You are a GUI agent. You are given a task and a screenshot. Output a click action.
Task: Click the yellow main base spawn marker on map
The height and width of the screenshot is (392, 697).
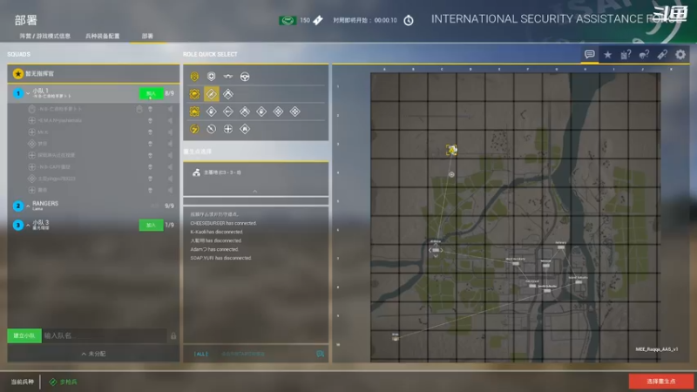point(451,150)
